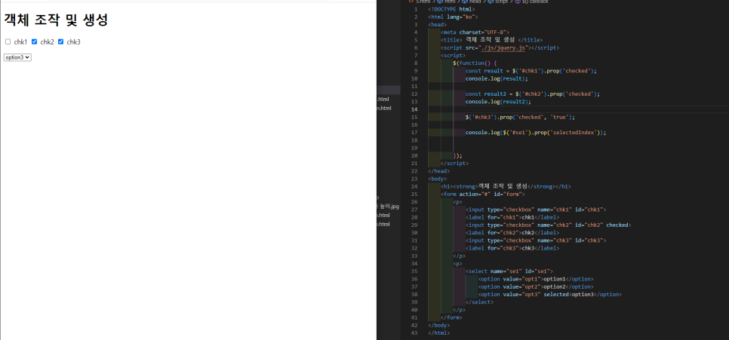Click the page heading 객체 조작 및 생성

click(x=57, y=20)
